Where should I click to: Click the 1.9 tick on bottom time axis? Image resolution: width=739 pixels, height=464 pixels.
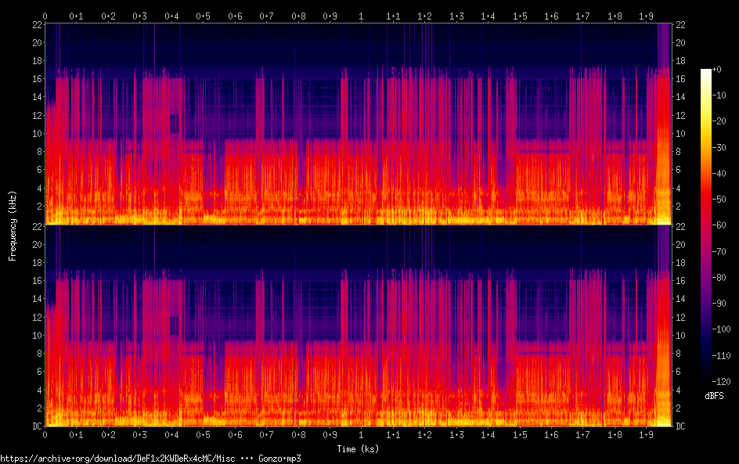pyautogui.click(x=646, y=434)
